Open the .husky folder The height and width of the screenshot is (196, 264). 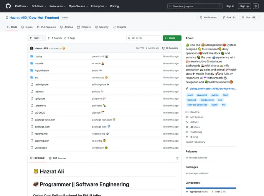click(38, 56)
